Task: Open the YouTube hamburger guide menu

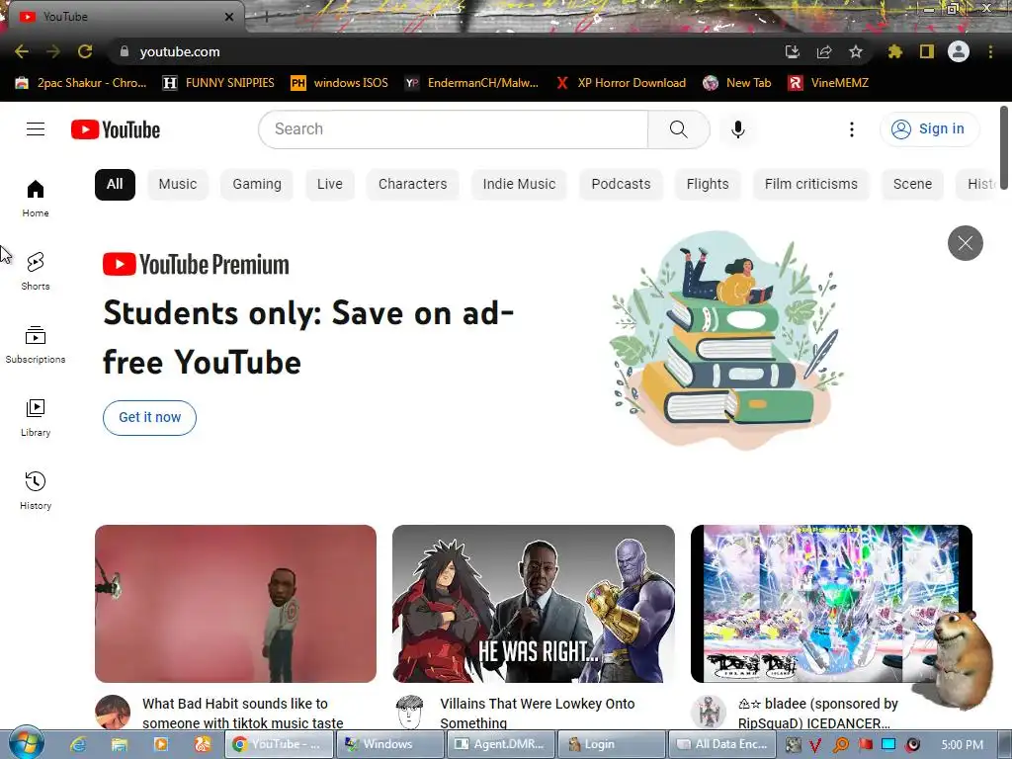Action: coord(36,129)
